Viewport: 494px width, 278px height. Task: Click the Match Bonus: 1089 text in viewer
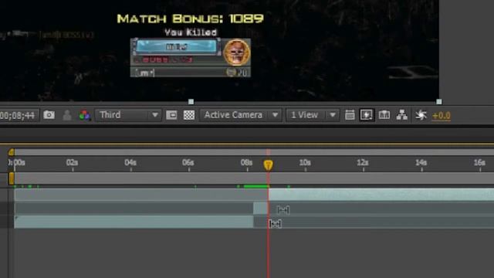tap(191, 19)
